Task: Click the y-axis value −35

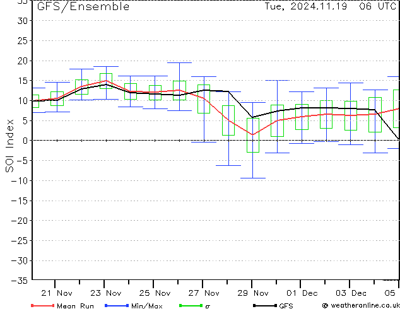Action: coord(20,281)
